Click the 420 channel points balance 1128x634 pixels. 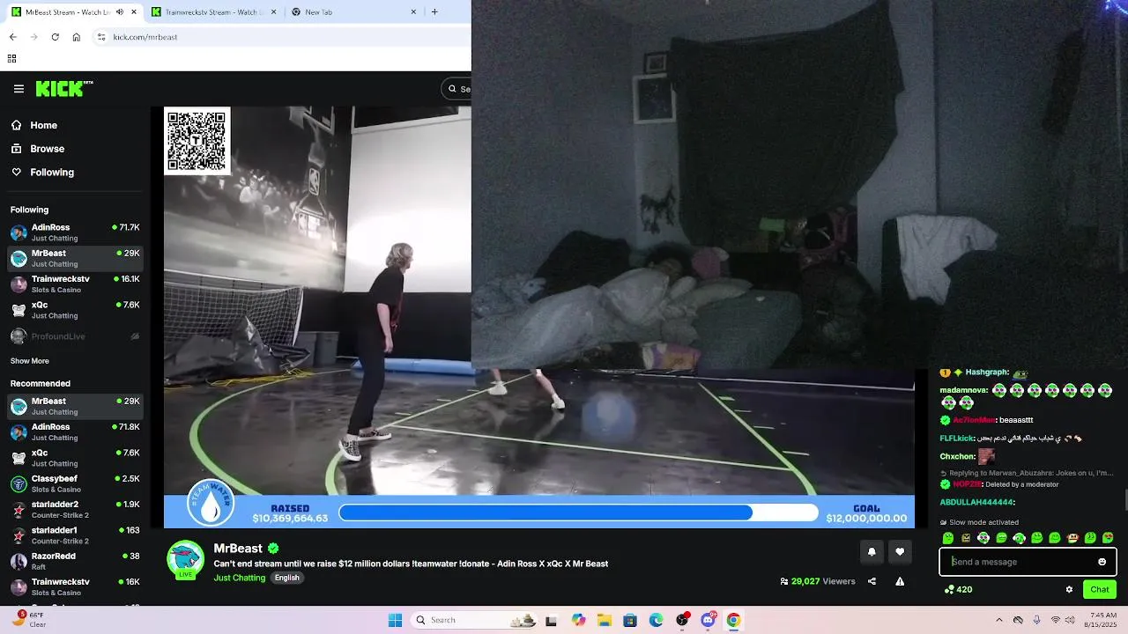click(958, 589)
